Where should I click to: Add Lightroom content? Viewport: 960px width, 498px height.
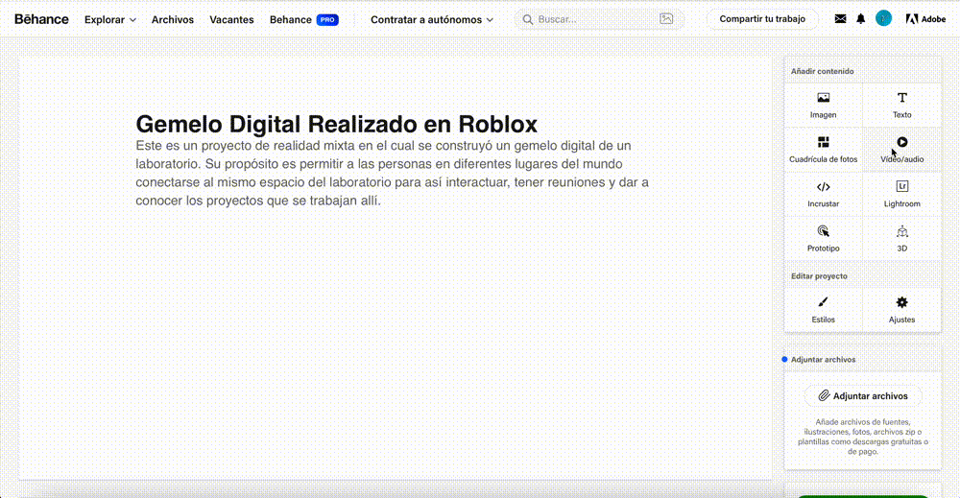coord(901,195)
